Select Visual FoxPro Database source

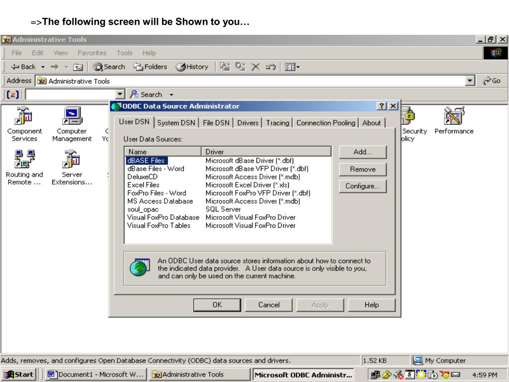click(163, 217)
